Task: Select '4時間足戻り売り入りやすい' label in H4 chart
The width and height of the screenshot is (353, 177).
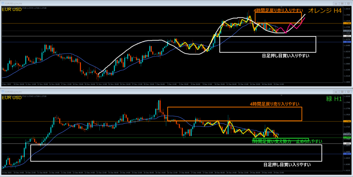Action: 278,10
